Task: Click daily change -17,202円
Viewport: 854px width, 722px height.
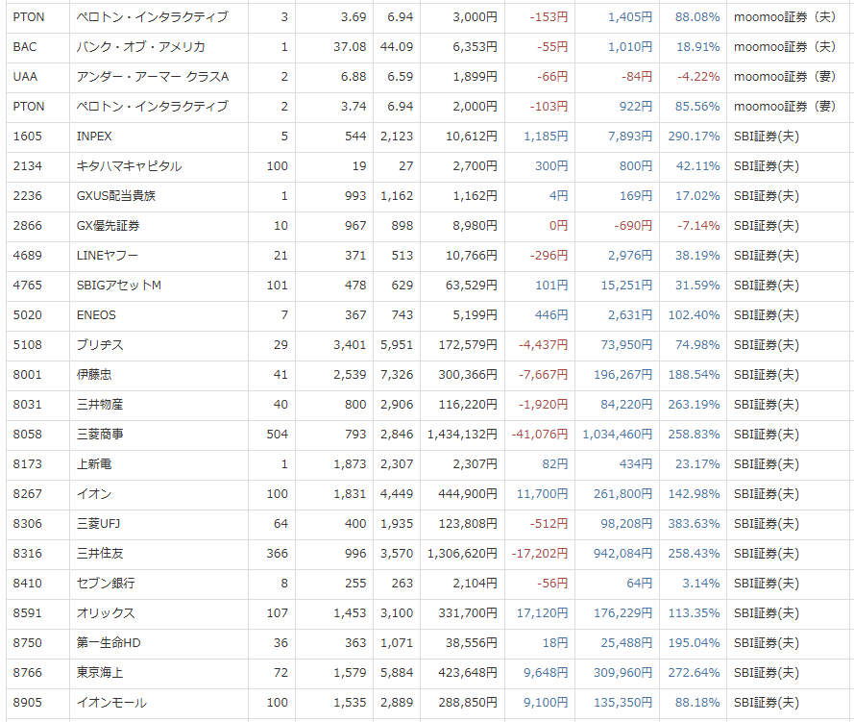Action: (540, 554)
